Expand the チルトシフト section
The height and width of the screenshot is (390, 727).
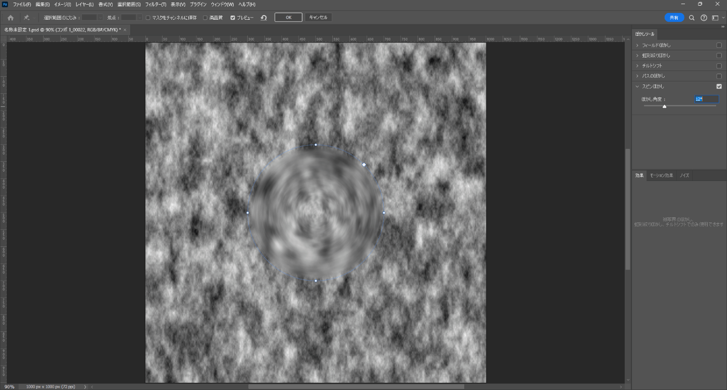click(x=637, y=66)
